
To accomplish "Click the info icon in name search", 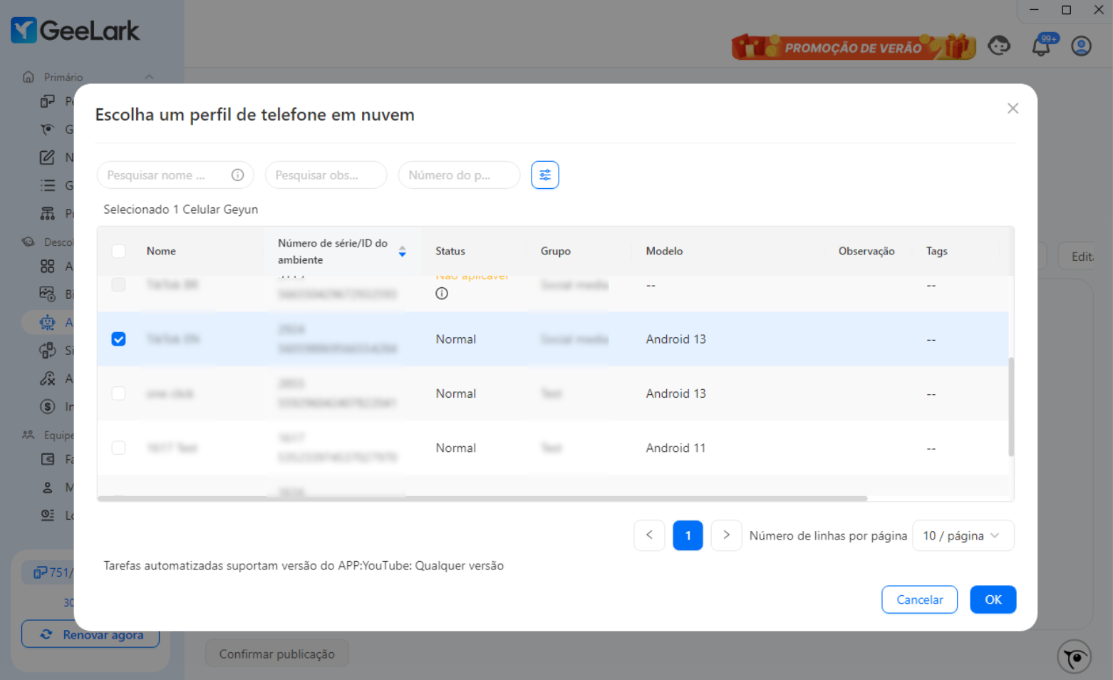I will [x=238, y=175].
